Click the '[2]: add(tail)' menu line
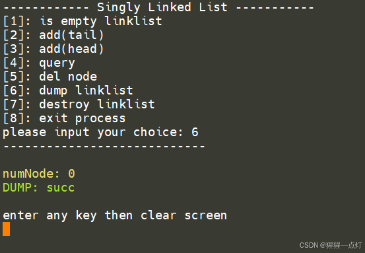 point(53,35)
